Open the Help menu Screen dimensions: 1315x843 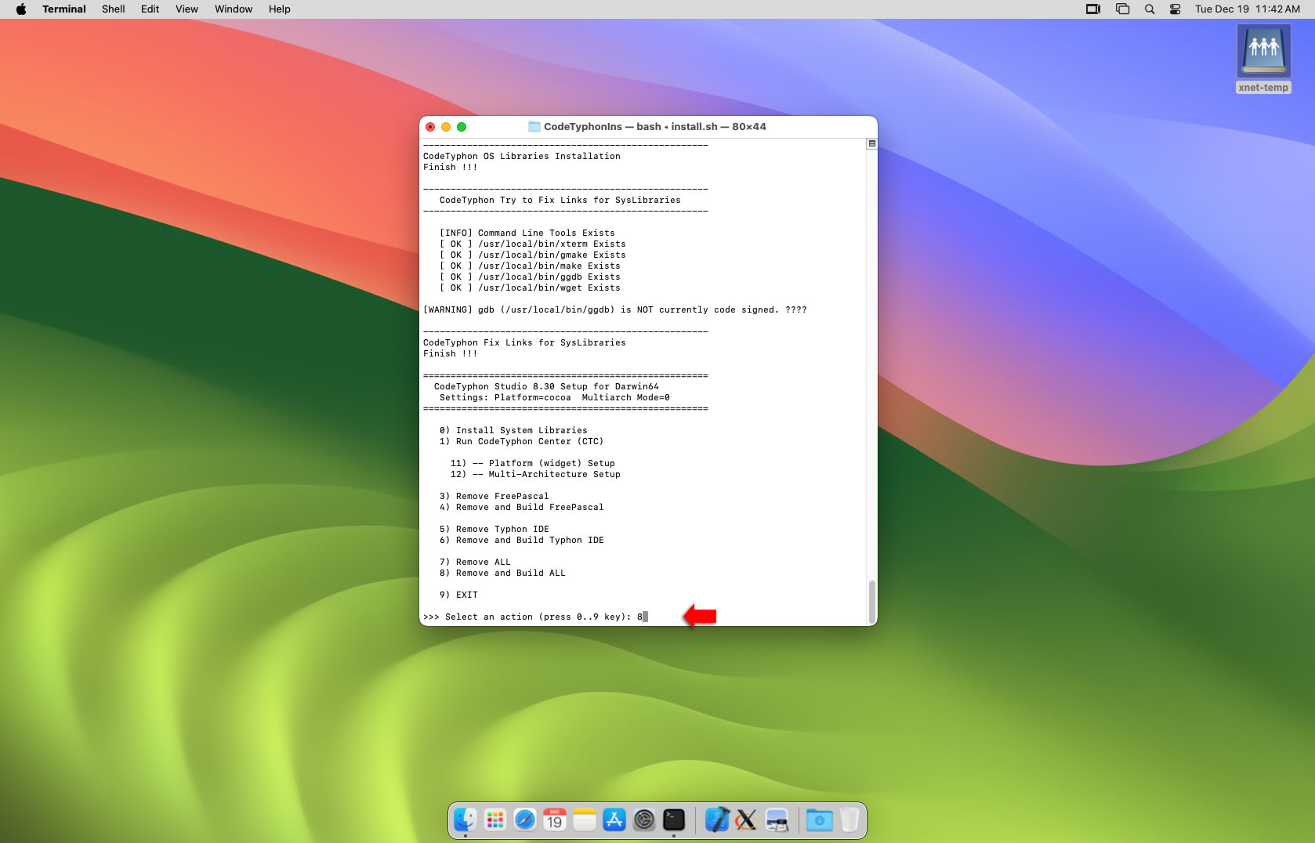tap(279, 9)
